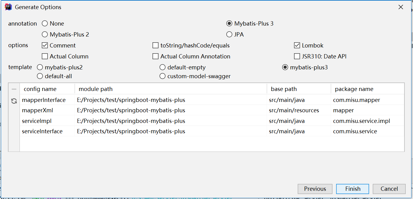Enable Actual Column Annotation option
Viewport: 413px width, 199px height.
point(156,57)
